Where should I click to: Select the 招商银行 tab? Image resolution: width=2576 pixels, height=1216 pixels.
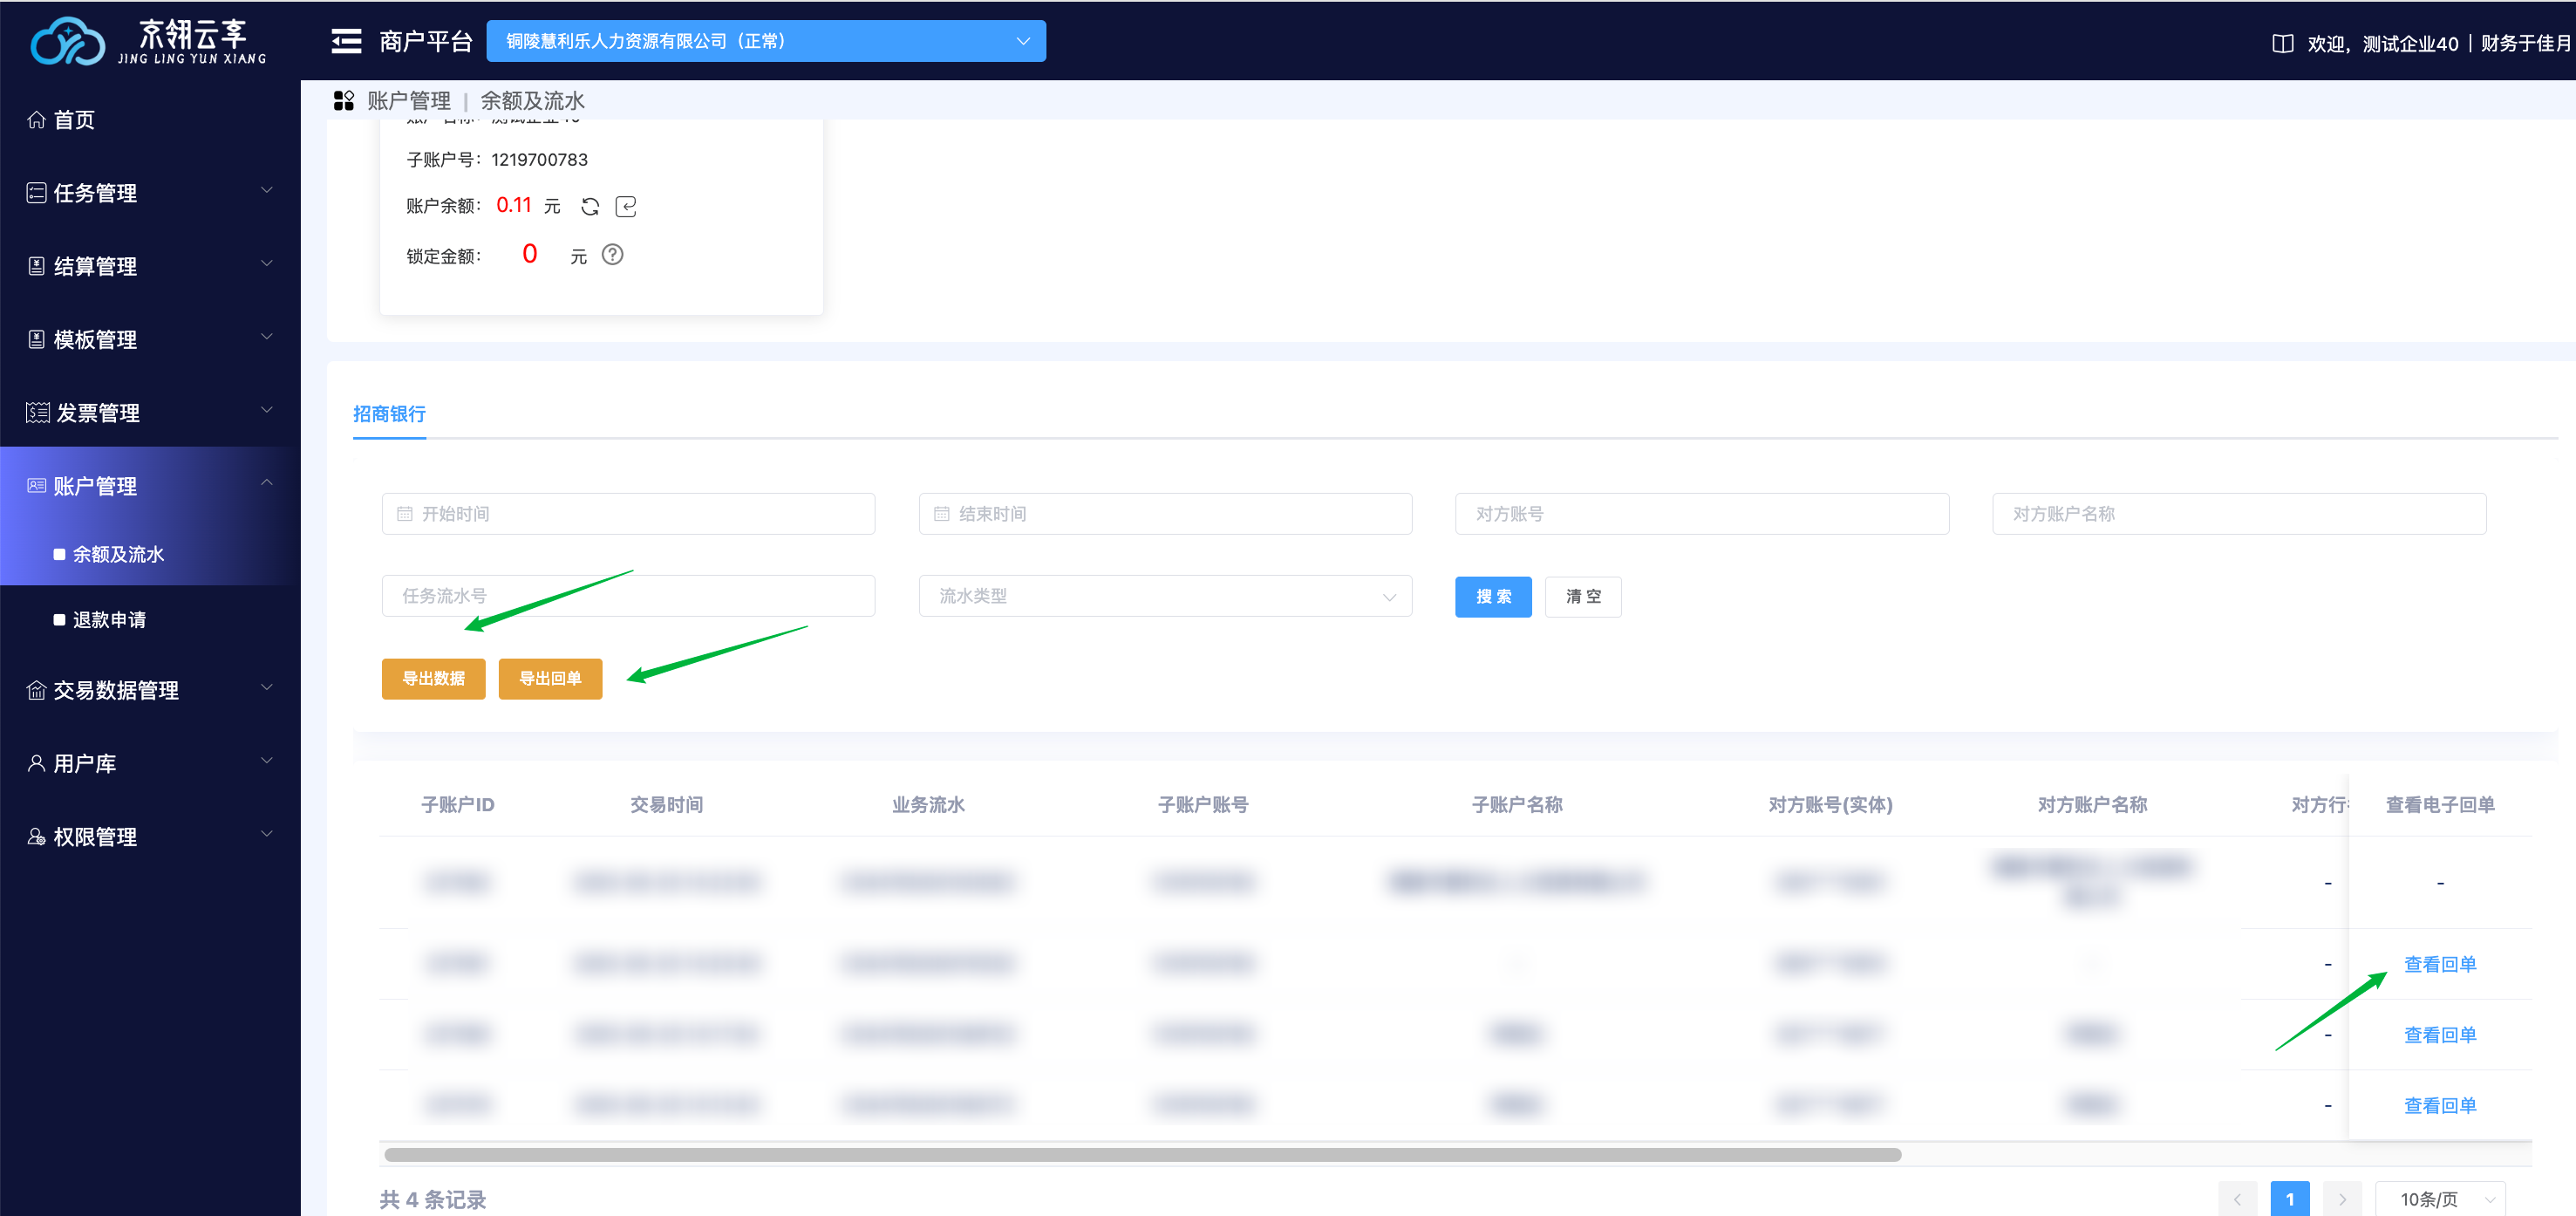[x=389, y=414]
